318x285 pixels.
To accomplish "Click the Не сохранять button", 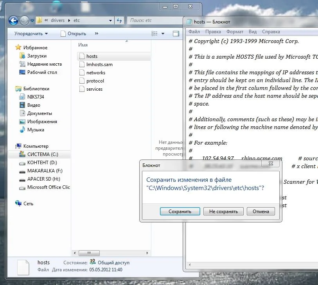I will pos(223,212).
